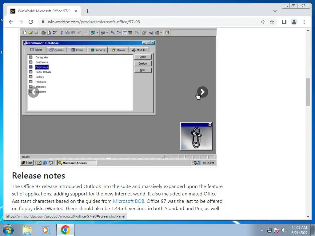
Task: Click the grayed Save disk icon
Action: point(36,33)
